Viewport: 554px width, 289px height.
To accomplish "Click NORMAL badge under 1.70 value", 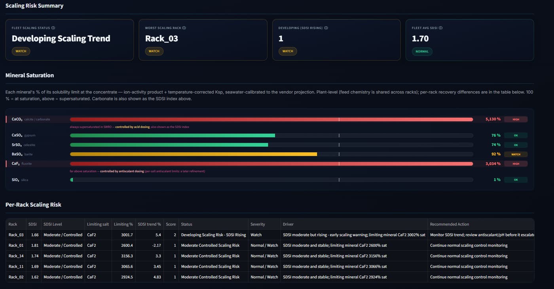I will point(422,51).
